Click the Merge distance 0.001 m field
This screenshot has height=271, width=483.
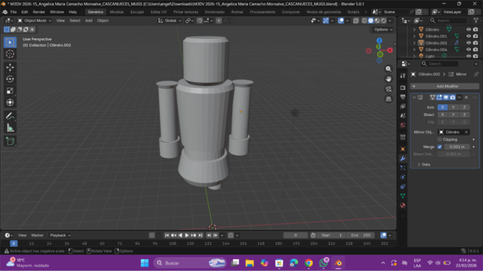pos(457,147)
